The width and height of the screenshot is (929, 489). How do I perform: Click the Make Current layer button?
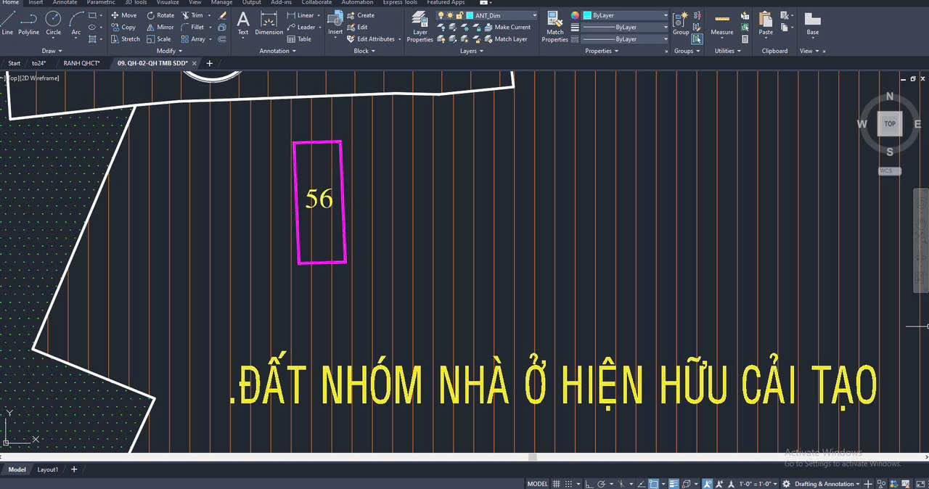512,27
